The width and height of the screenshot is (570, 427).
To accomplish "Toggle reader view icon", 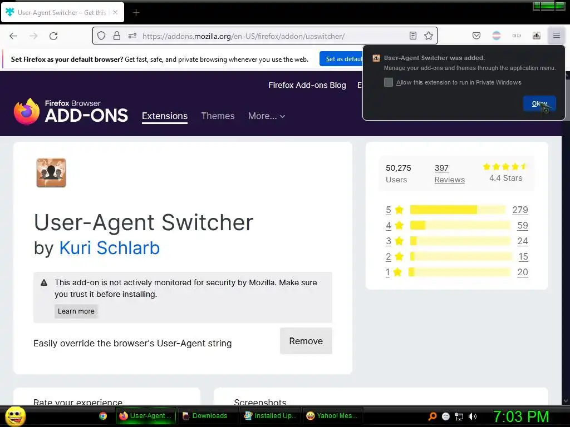I will pos(413,36).
